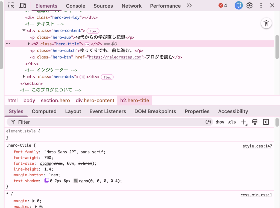Toggle the regex (.*) filter button
280x208 pixels.
(208, 122)
